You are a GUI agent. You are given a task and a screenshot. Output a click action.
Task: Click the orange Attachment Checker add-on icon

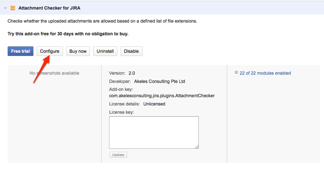[x=13, y=8]
